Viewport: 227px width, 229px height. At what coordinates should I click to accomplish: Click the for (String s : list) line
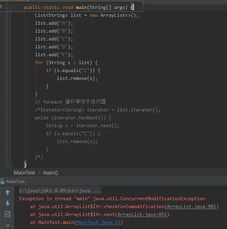click(x=66, y=62)
